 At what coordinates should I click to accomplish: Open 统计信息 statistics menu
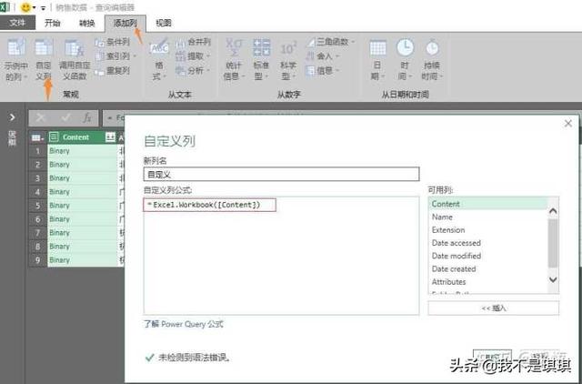tap(234, 60)
